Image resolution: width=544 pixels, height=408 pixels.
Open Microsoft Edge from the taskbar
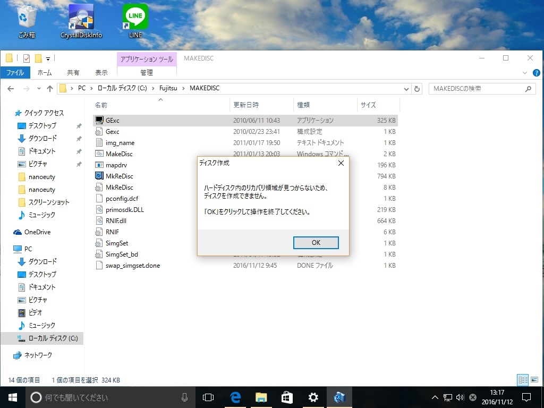coord(235,397)
